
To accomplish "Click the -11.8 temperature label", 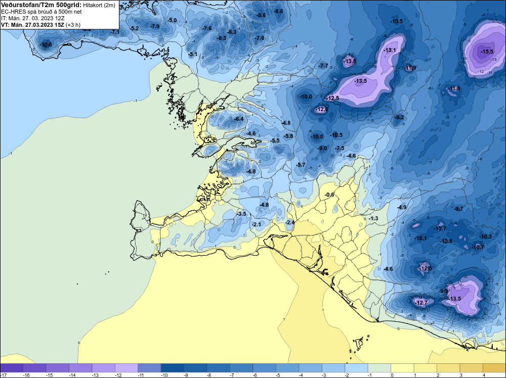I will [454, 88].
